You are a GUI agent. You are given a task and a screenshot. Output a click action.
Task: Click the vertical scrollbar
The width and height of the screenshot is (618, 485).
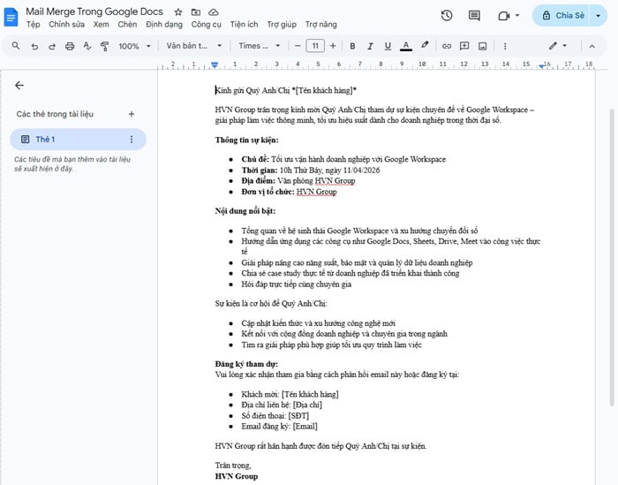click(x=612, y=257)
